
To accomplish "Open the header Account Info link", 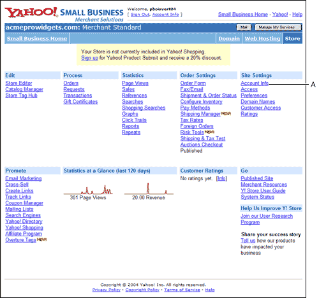I will (x=165, y=15).
